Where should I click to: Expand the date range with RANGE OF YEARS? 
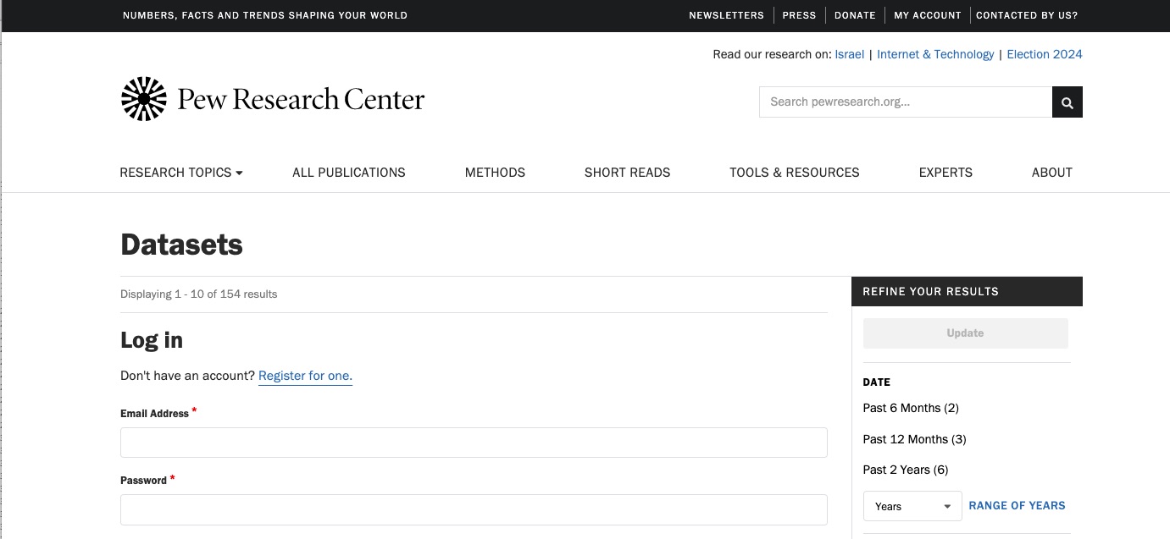click(1017, 505)
